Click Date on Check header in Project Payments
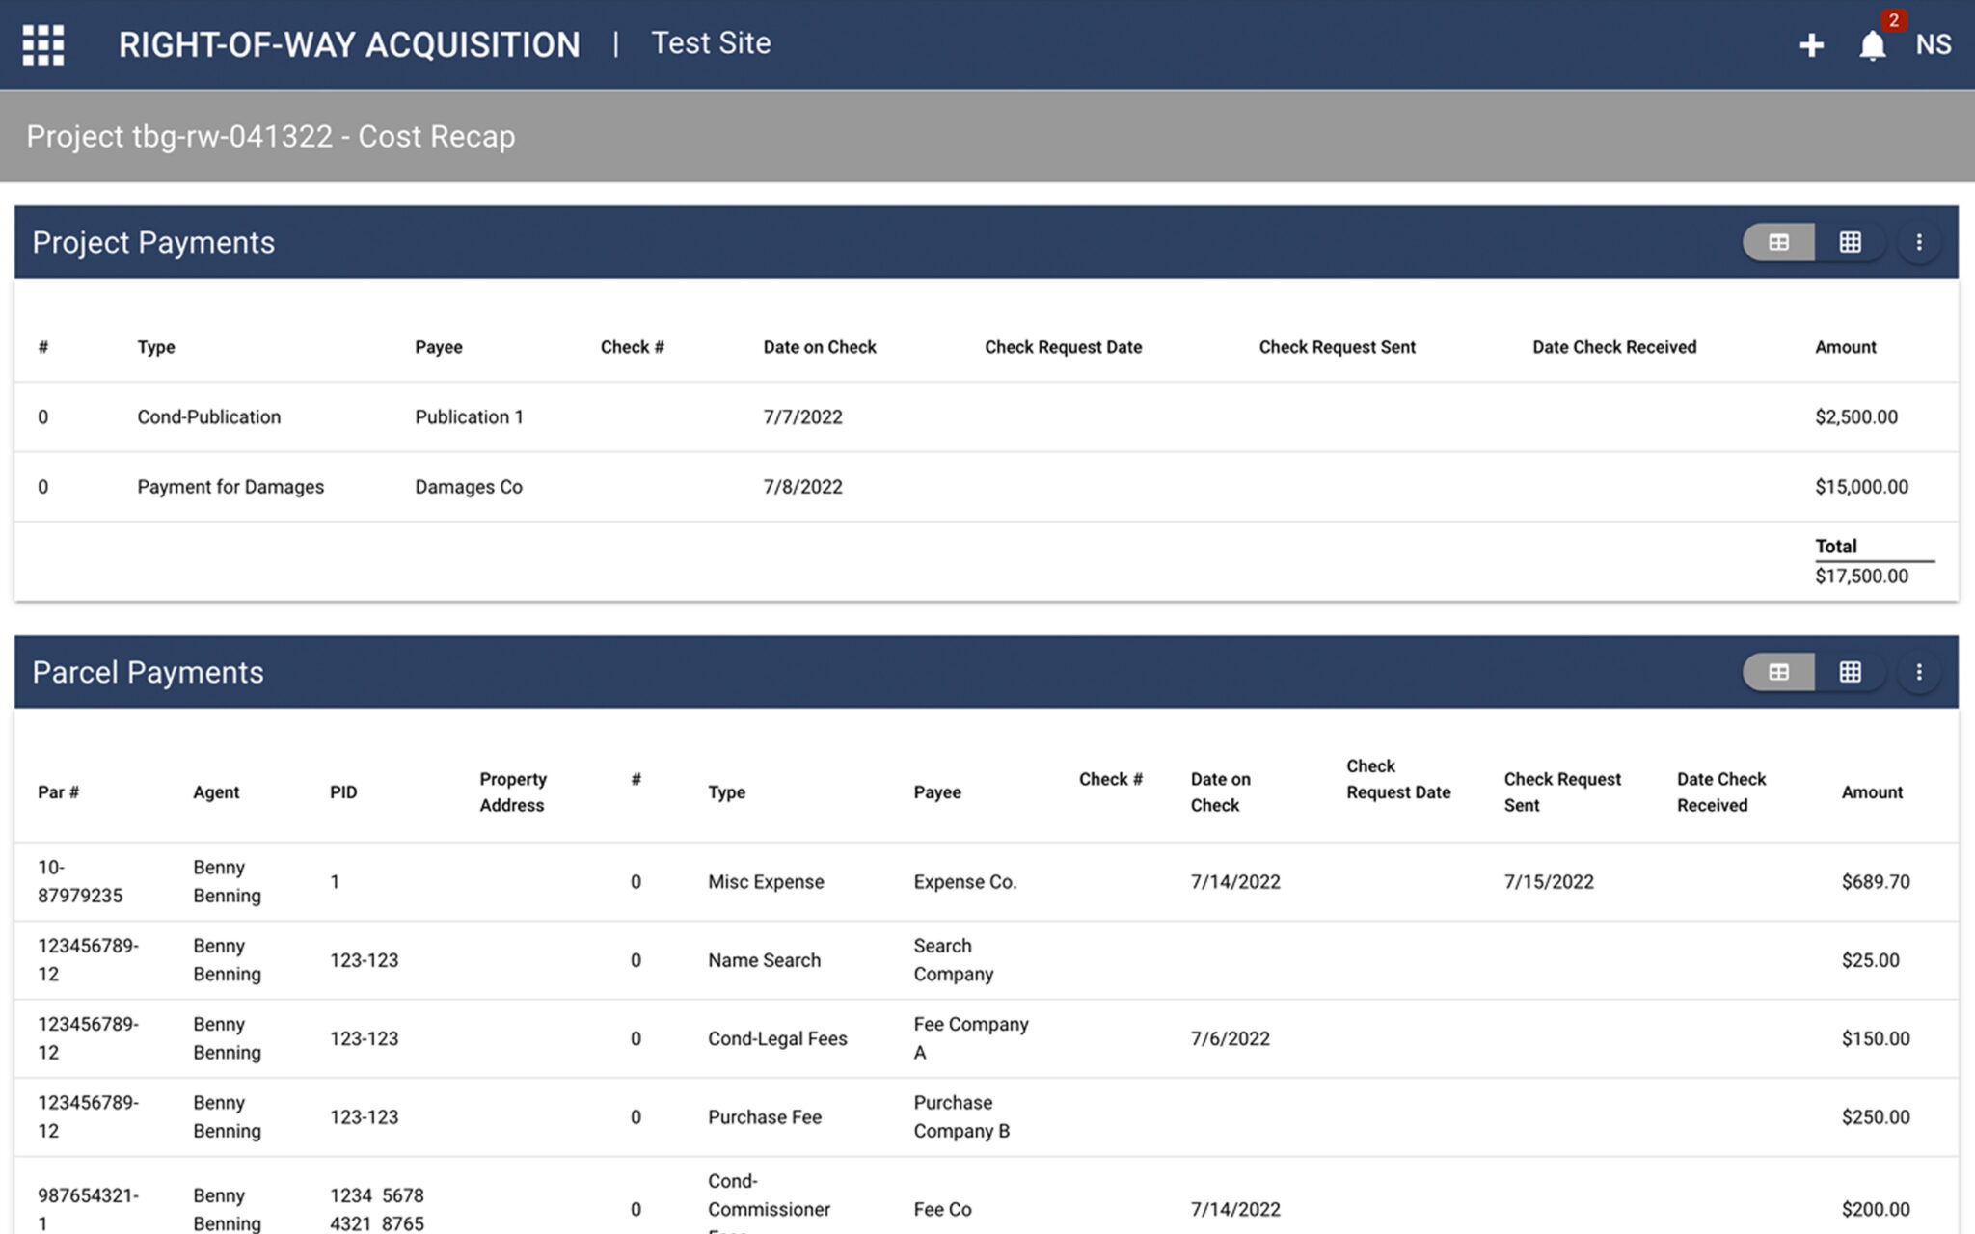Viewport: 1975px width, 1234px height. (x=819, y=347)
